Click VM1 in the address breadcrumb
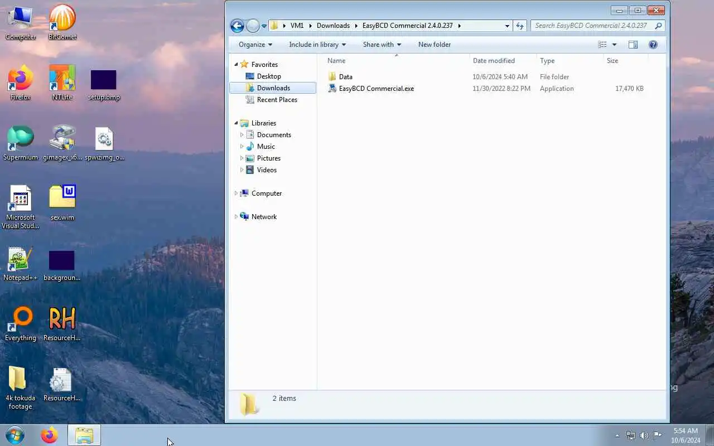Viewport: 714px width, 446px height. pyautogui.click(x=297, y=26)
